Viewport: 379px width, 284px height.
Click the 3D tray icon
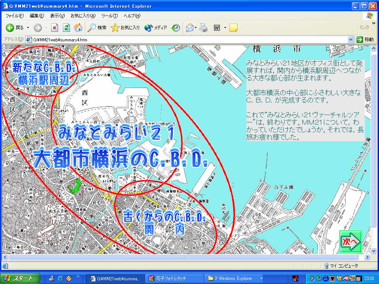tap(352, 278)
